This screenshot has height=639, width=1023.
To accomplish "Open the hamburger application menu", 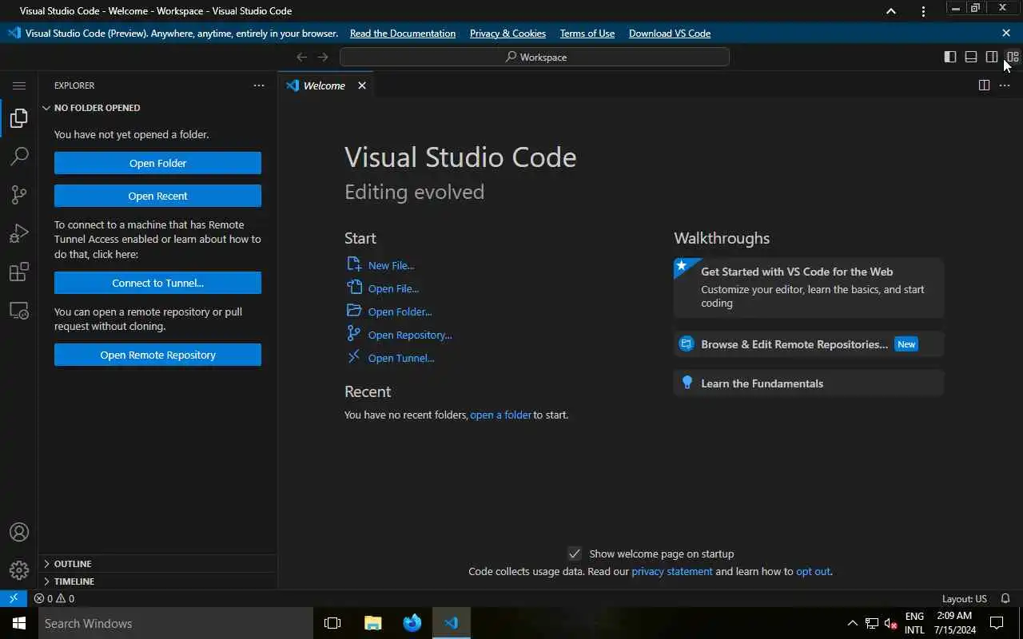I will pos(19,85).
